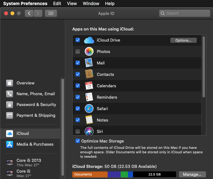The height and width of the screenshot is (179, 213).
Task: Select Overview in the sidebar
Action: coord(30,83)
